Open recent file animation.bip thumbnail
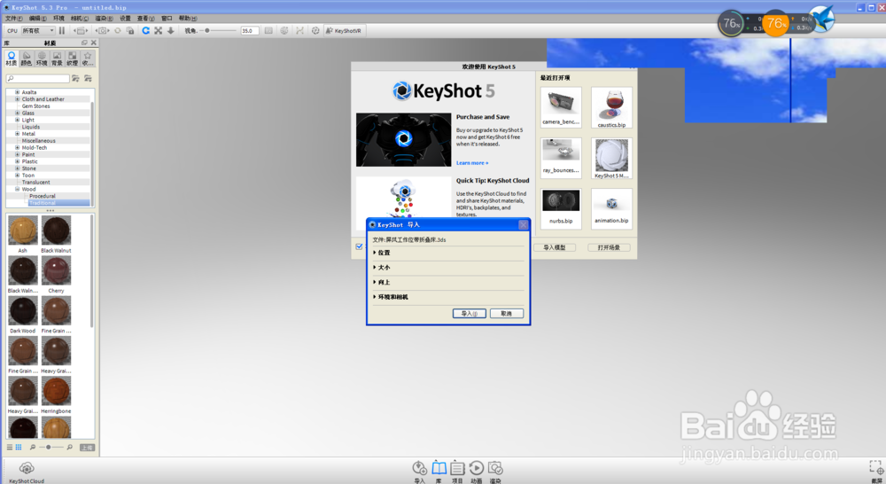 pos(611,207)
